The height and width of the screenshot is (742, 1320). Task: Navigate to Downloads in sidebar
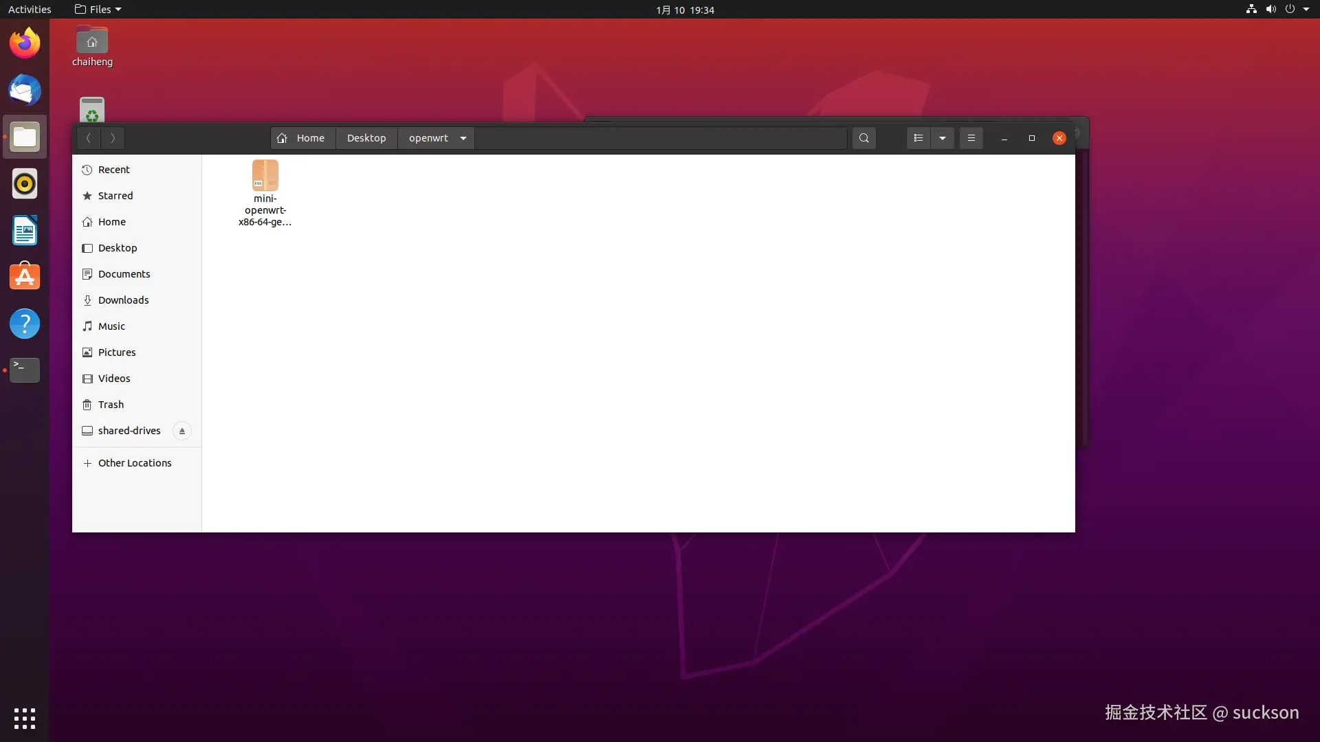tap(123, 300)
